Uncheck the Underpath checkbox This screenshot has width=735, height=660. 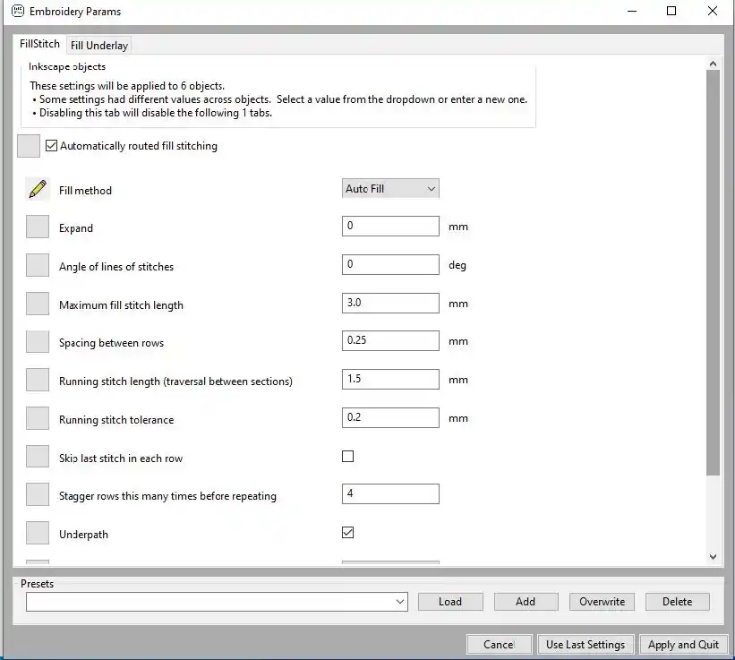[348, 533]
